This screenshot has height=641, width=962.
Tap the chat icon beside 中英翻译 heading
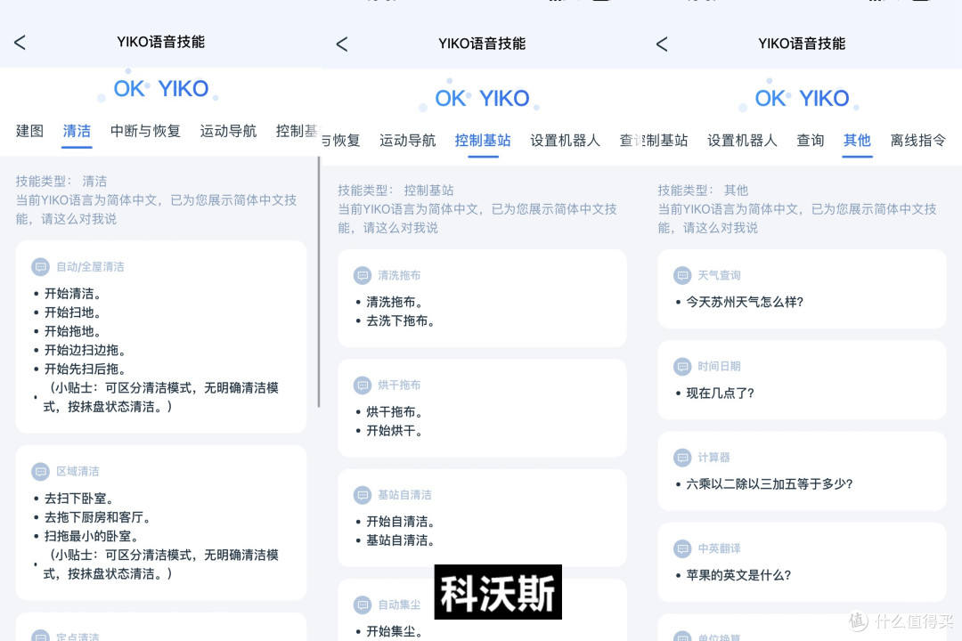pyautogui.click(x=682, y=548)
